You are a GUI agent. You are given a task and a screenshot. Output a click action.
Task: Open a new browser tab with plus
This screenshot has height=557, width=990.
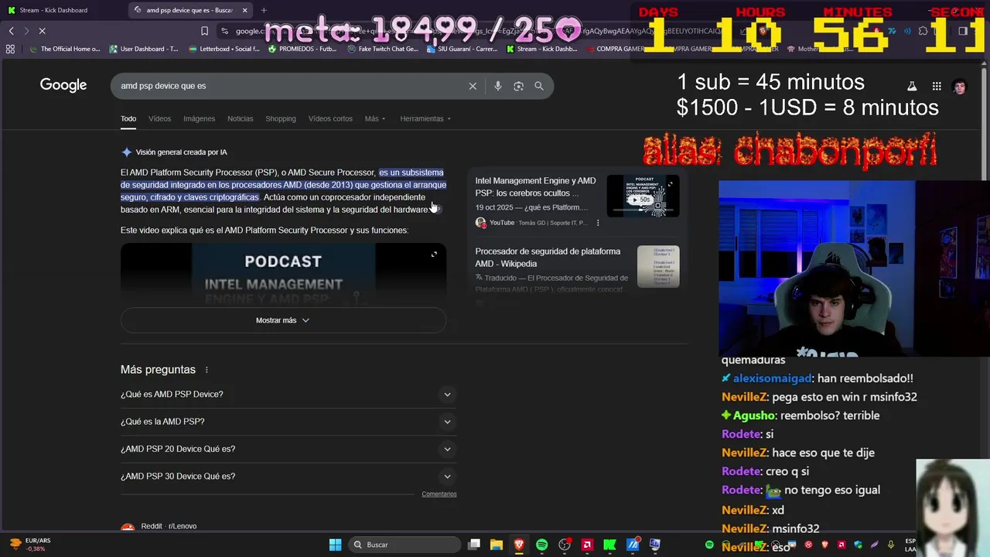coord(264,10)
